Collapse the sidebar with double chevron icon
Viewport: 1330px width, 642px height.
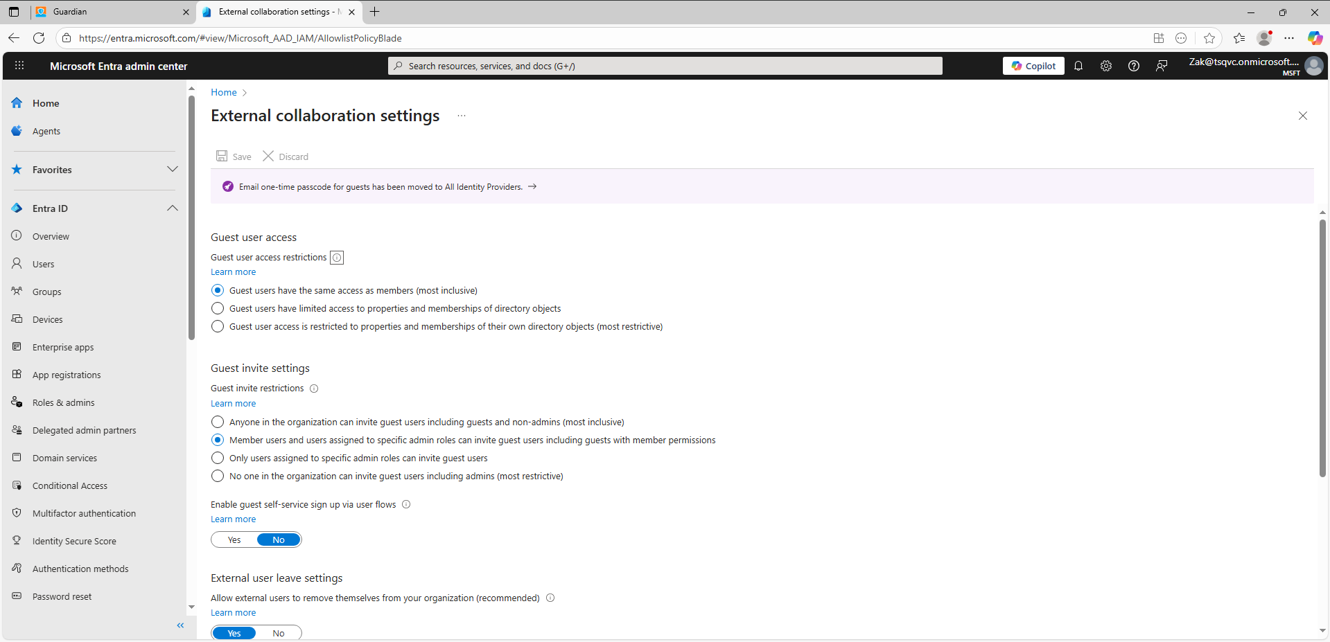click(x=180, y=625)
